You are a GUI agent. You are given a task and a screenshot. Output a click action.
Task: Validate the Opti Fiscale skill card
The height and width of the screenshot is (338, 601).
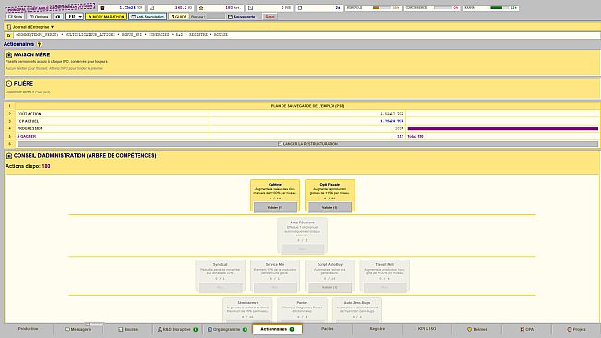330,207
